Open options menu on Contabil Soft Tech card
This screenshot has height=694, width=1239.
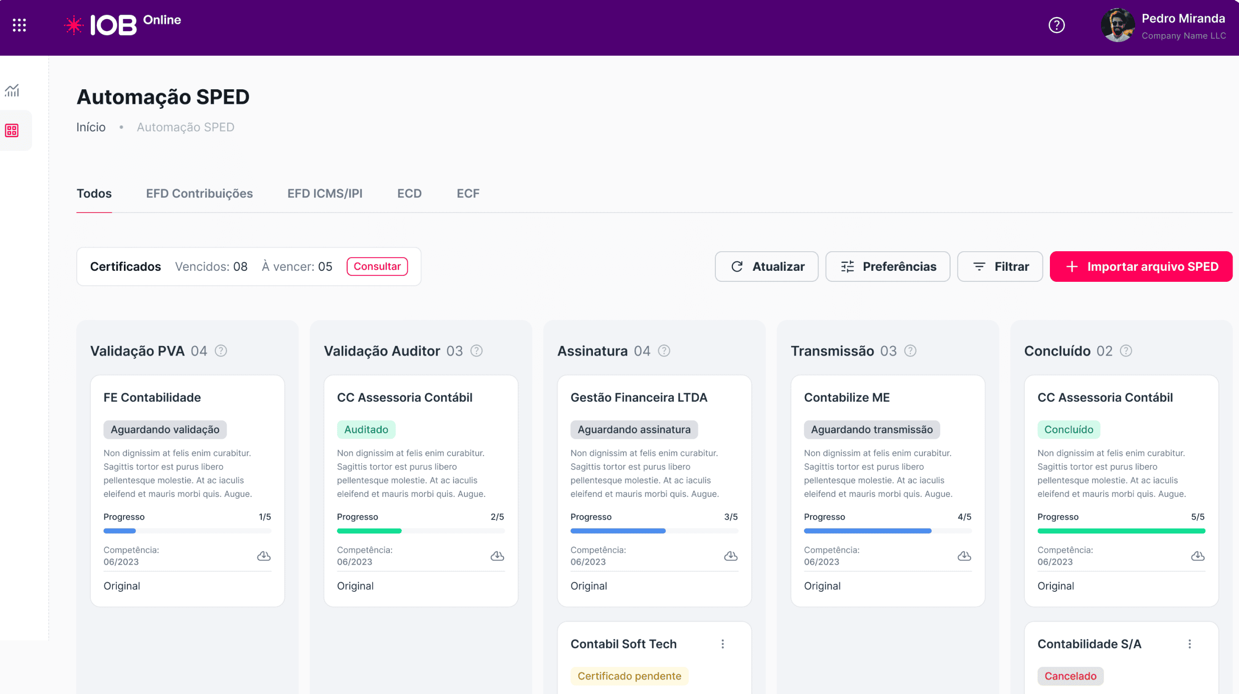[723, 644]
